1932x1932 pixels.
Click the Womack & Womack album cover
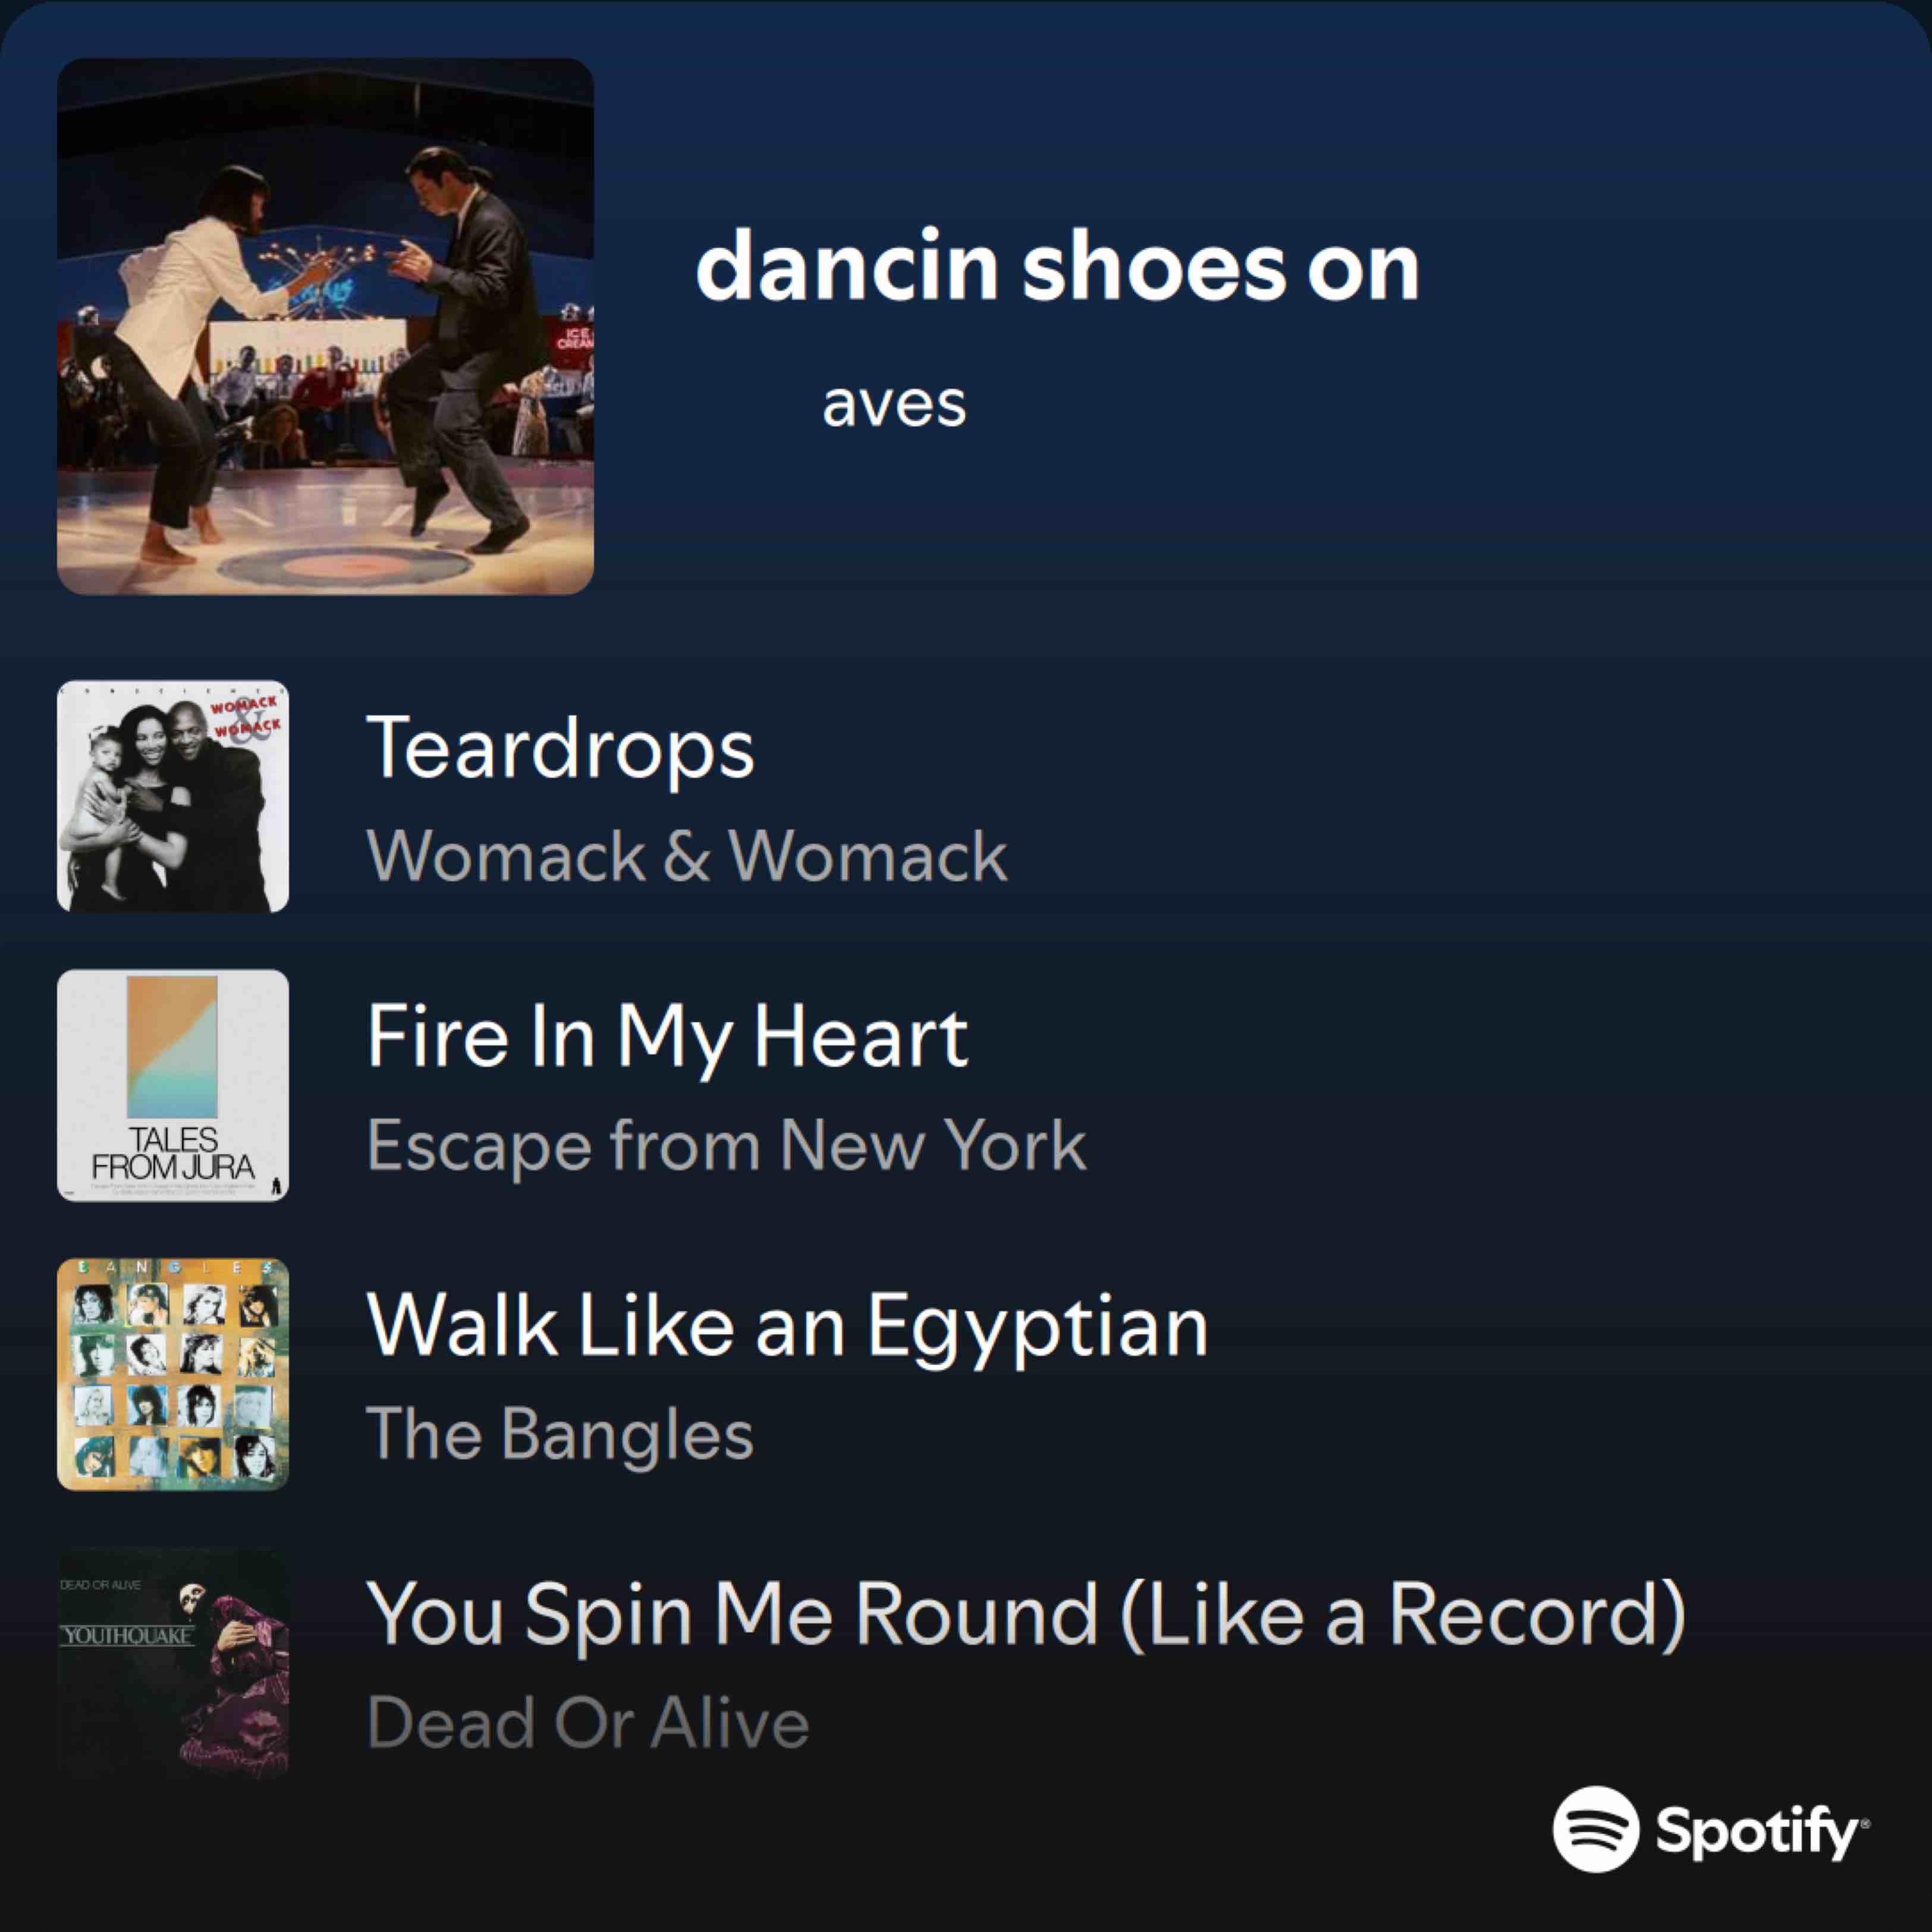173,796
